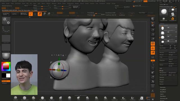Image resolution: width=180 pixels, height=101 pixels.
Task: Click the Rename subtool button
Action: point(164,52)
